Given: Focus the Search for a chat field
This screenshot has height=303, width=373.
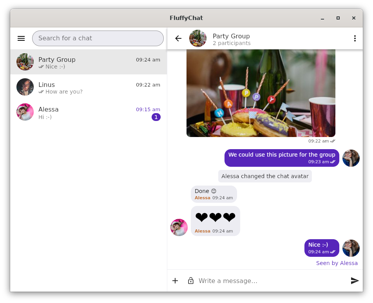Looking at the screenshot, I should [98, 38].
